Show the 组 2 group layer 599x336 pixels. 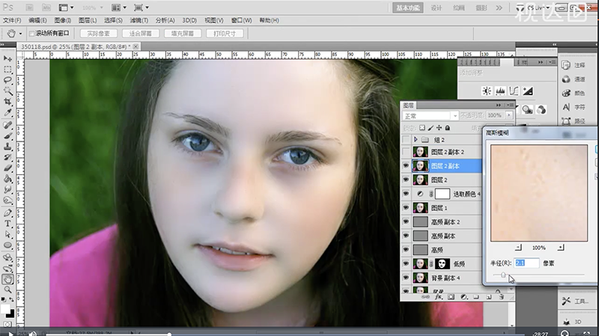click(x=406, y=140)
